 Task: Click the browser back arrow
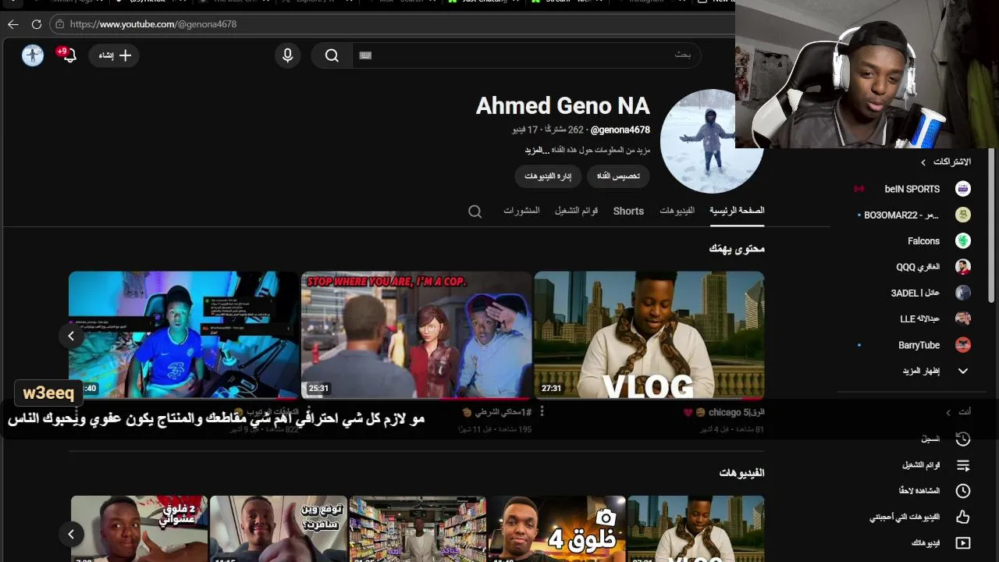point(12,24)
